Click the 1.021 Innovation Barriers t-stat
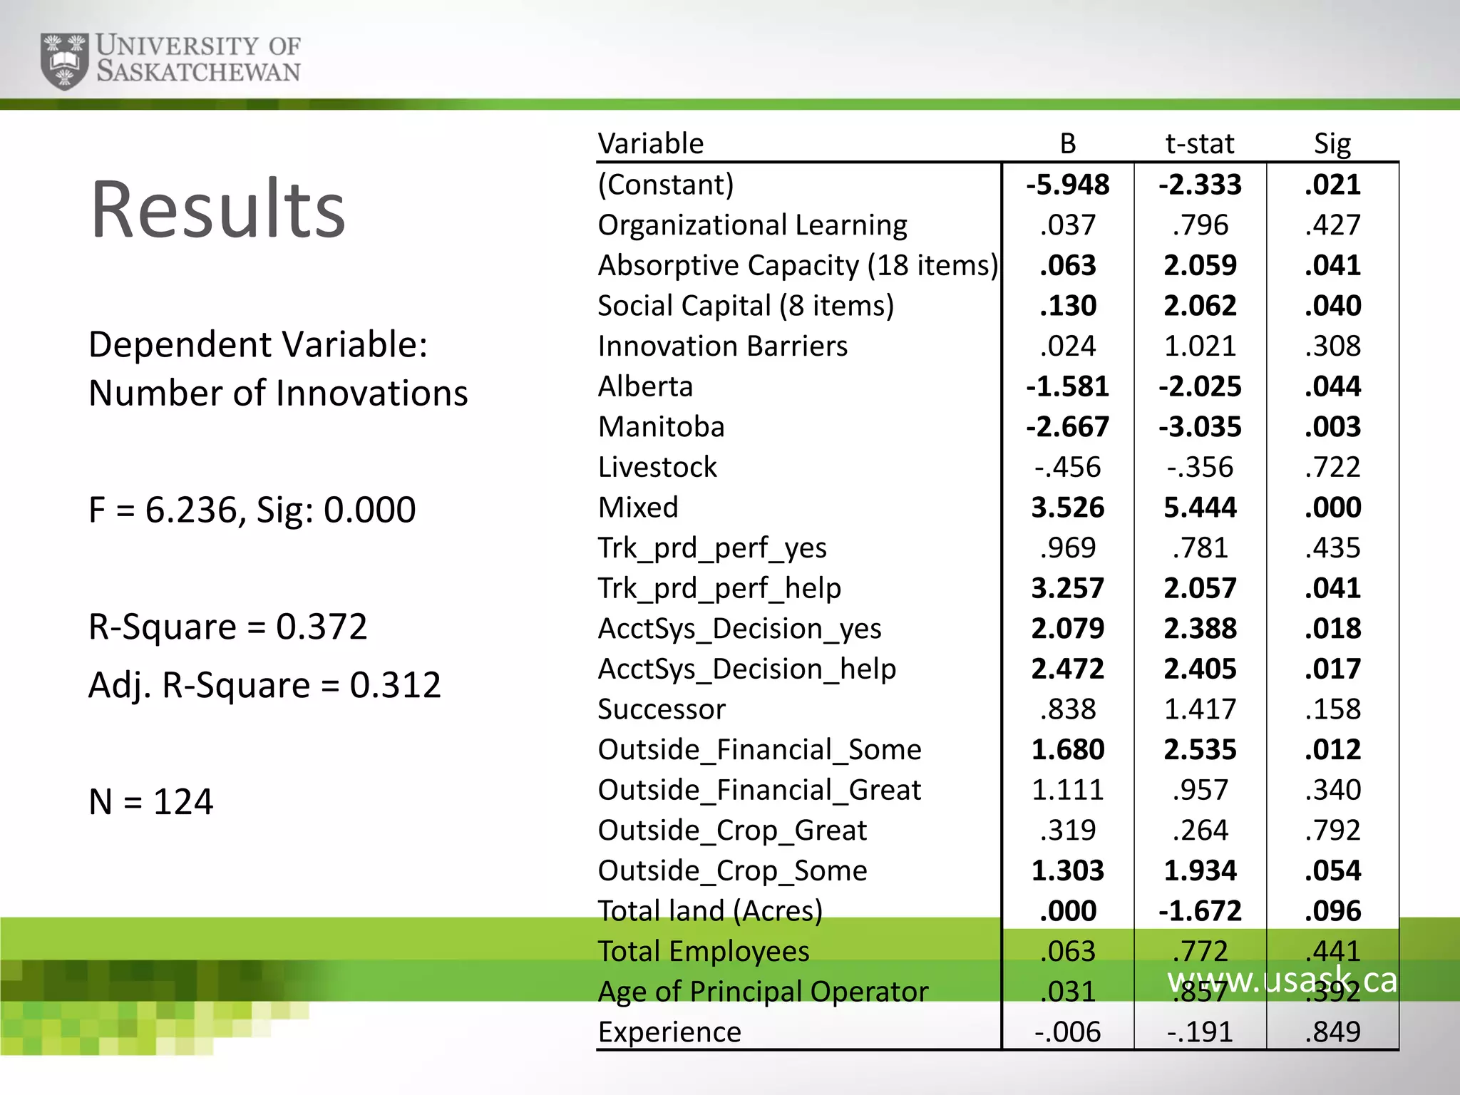 pyautogui.click(x=1200, y=346)
